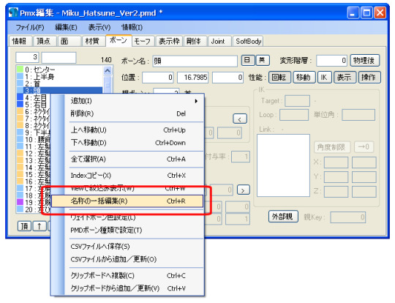
Task: Switch to the ボーン tab
Action: click(118, 40)
